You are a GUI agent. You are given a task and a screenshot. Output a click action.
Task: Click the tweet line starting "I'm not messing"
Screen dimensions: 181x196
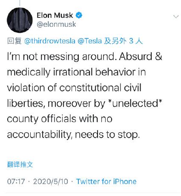pos(84,57)
